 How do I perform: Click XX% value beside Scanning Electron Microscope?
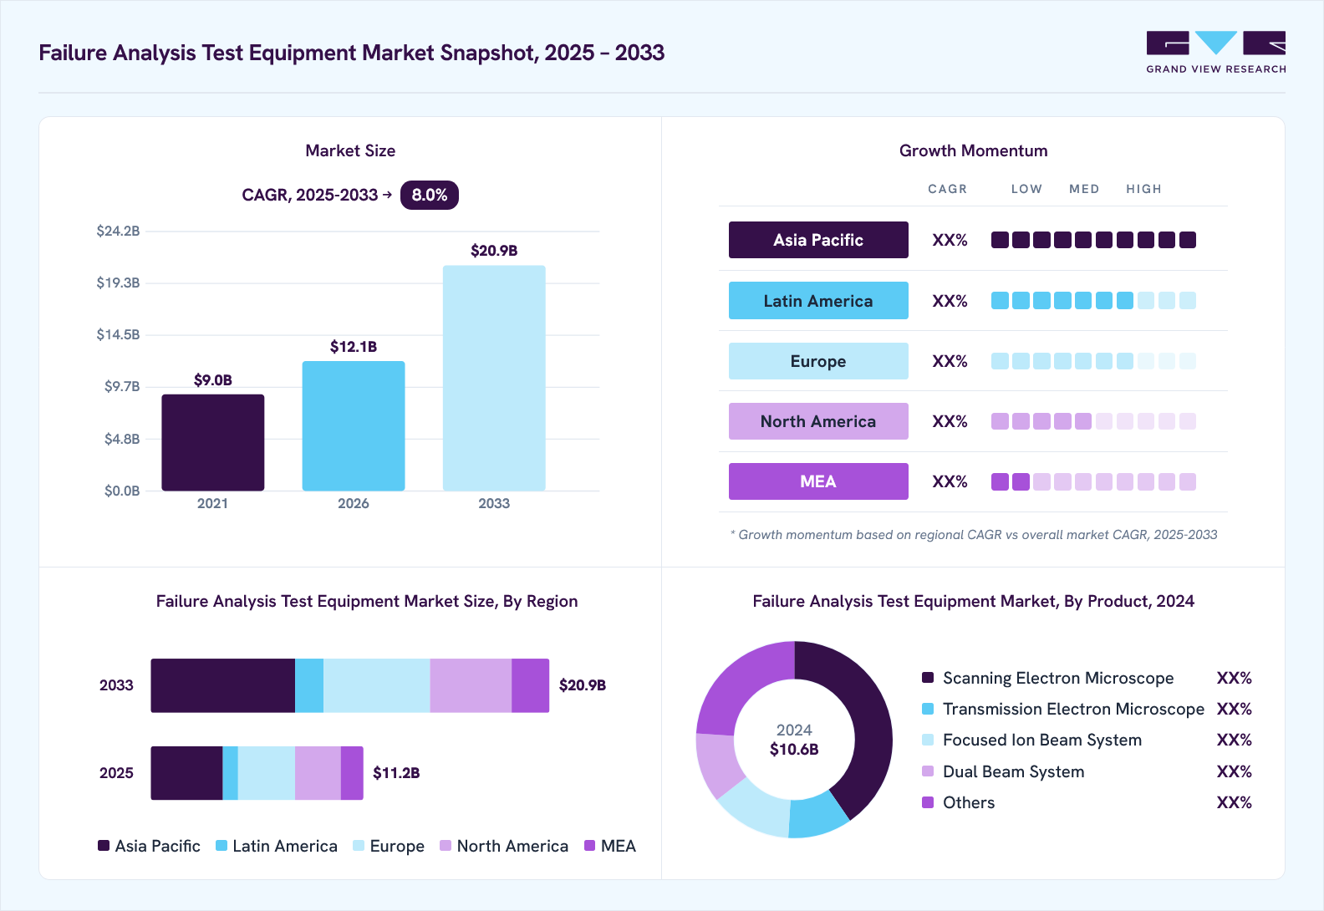pos(1235,678)
